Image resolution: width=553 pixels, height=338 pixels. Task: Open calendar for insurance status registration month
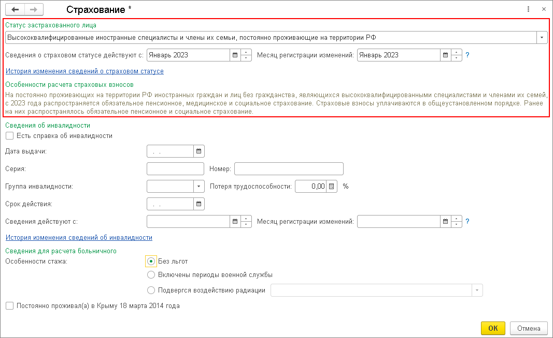tap(445, 55)
